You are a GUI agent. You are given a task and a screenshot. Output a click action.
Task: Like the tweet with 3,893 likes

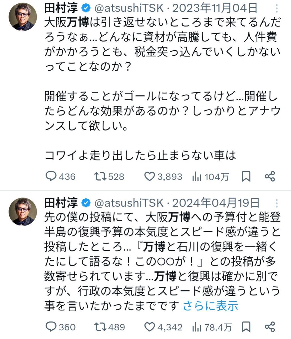pos(149,177)
